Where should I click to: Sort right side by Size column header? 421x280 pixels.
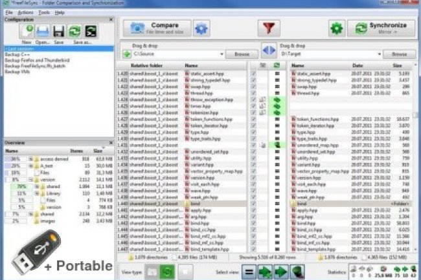point(397,66)
